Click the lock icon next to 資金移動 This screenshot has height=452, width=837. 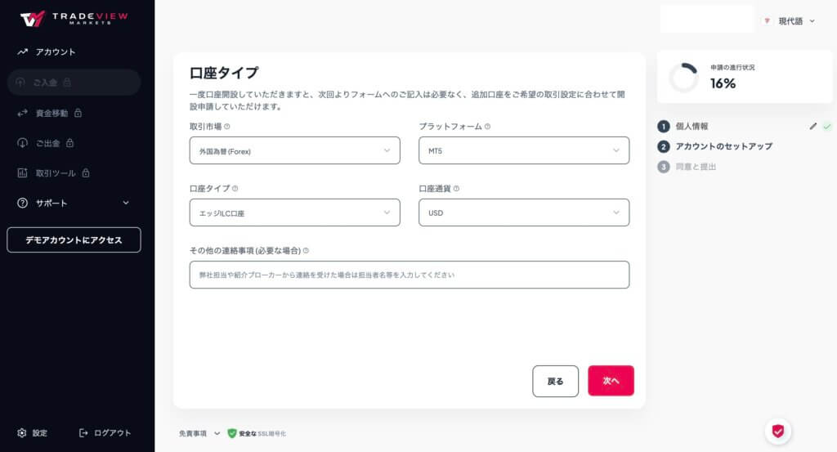78,113
